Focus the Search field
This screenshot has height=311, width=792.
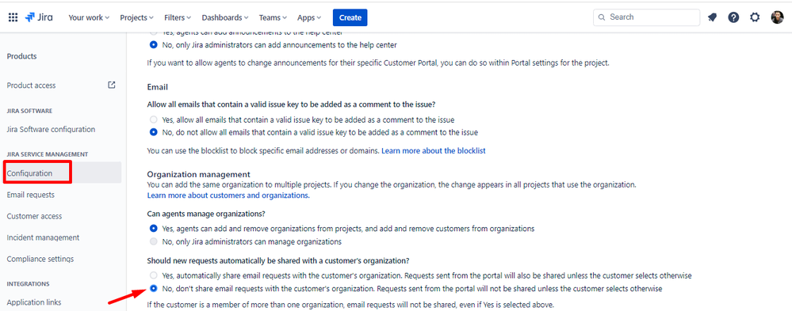pos(647,17)
